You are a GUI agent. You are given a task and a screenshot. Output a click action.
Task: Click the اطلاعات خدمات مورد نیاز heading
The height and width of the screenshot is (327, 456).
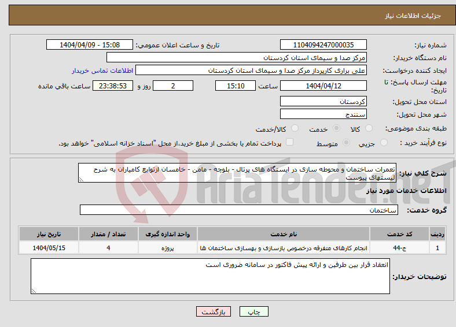click(x=406, y=191)
